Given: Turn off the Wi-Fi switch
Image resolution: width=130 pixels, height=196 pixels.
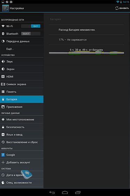Looking at the screenshot, I should [31, 26].
